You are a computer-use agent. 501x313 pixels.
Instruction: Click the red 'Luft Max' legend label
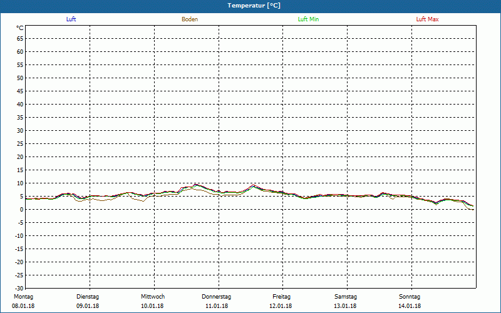[x=427, y=19]
